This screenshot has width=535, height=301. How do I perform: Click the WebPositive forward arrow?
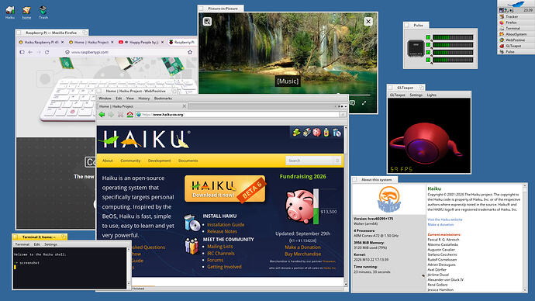(x=111, y=115)
